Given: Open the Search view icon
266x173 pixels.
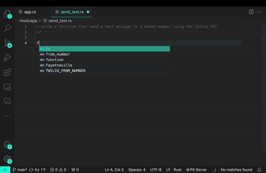Looking at the screenshot, I should tap(7, 28).
